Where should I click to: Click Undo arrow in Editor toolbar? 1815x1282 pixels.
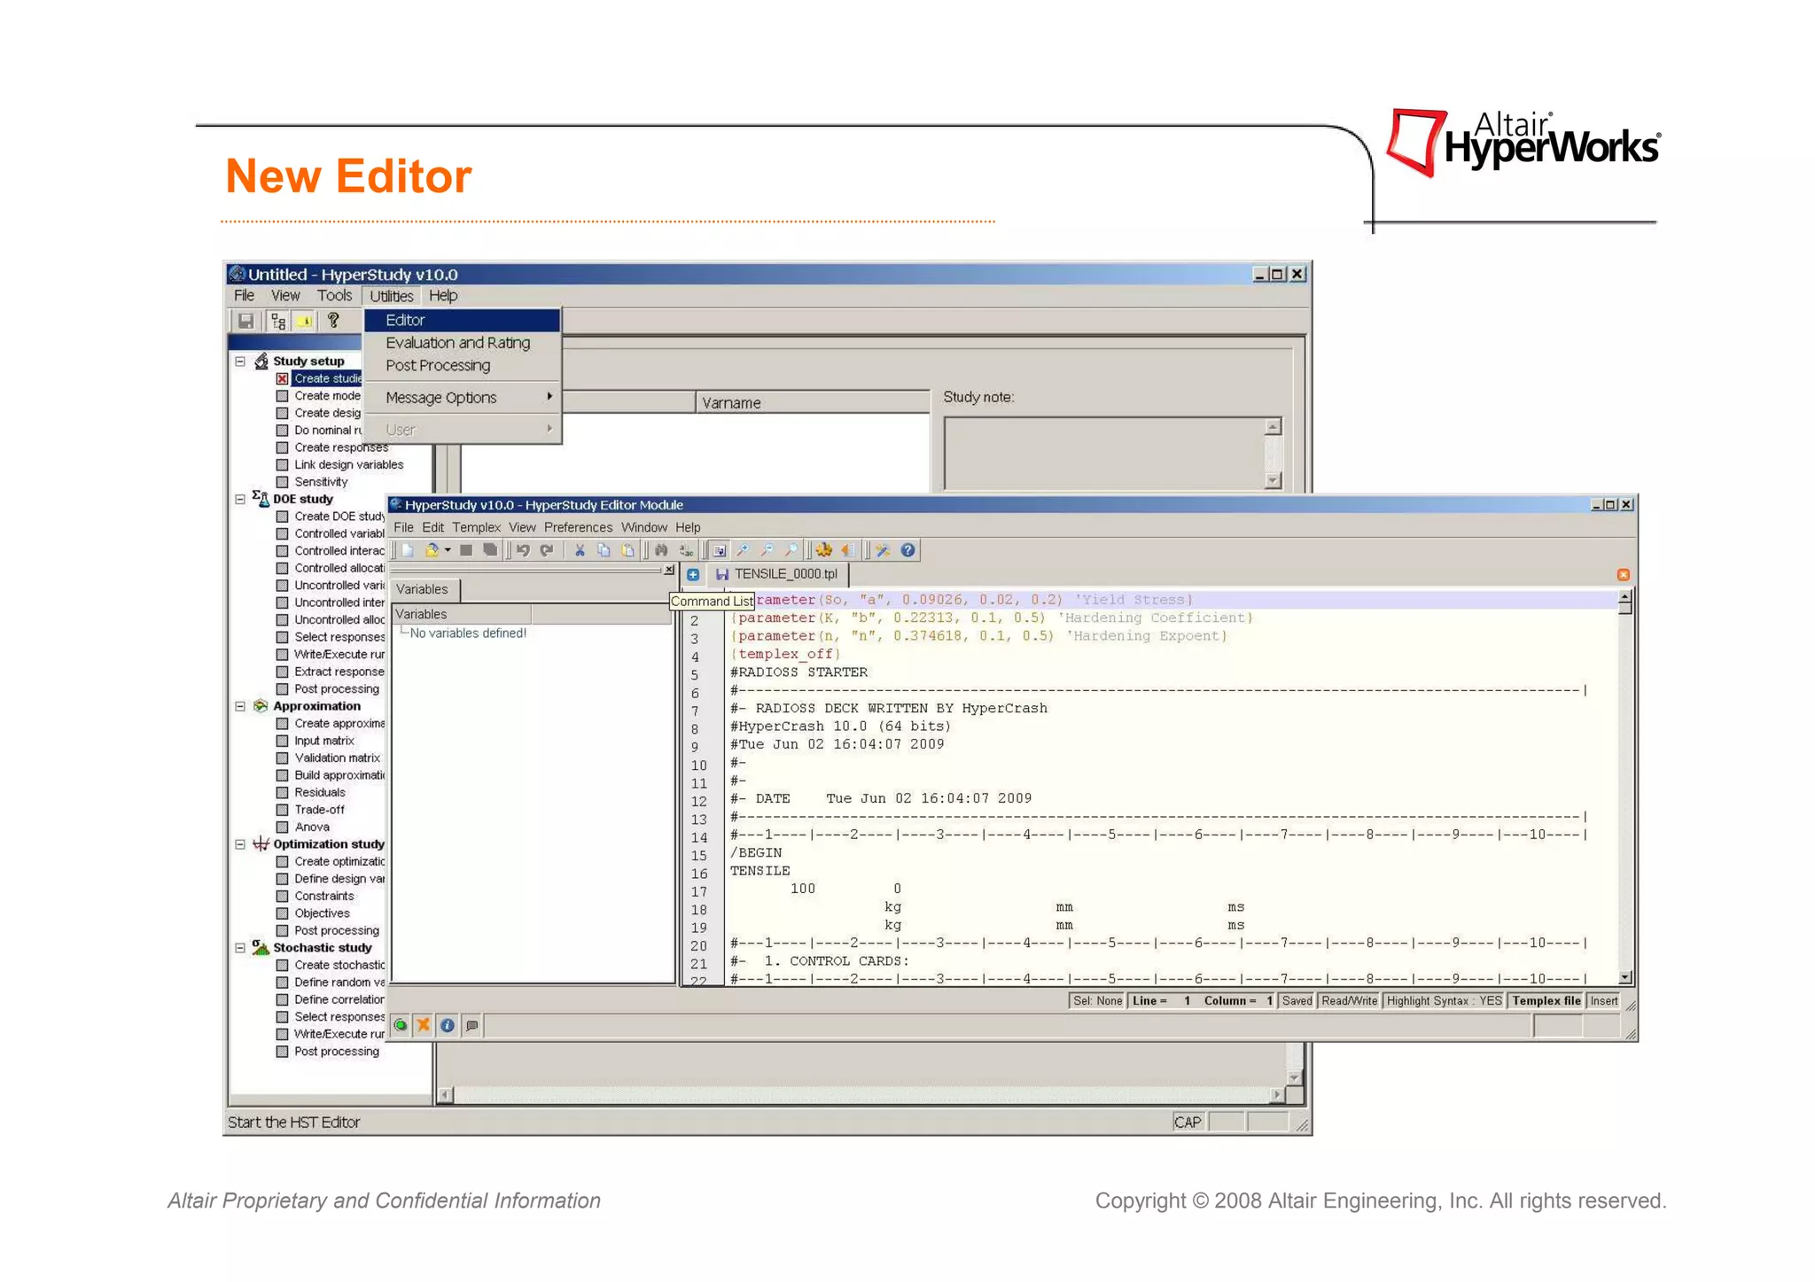tap(523, 550)
